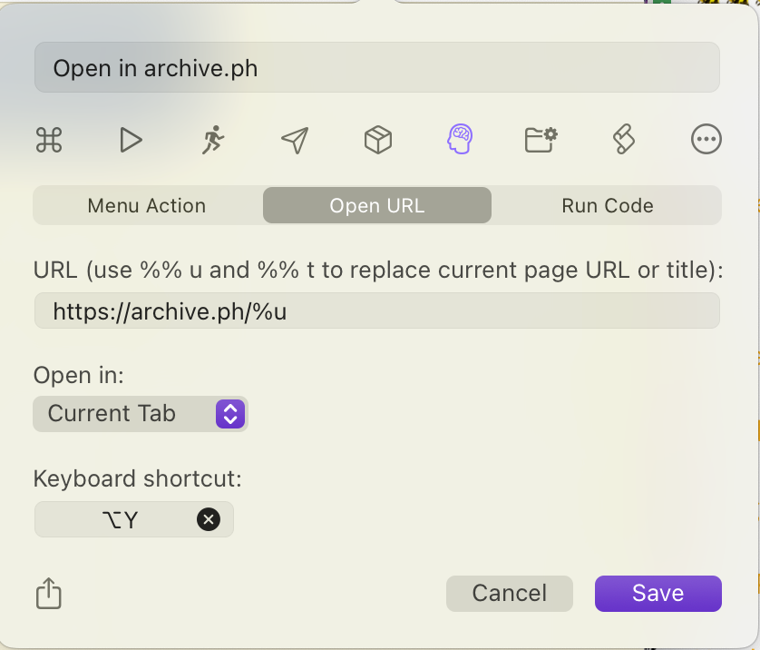
Task: Choose the folder with gear icon
Action: pos(541,139)
